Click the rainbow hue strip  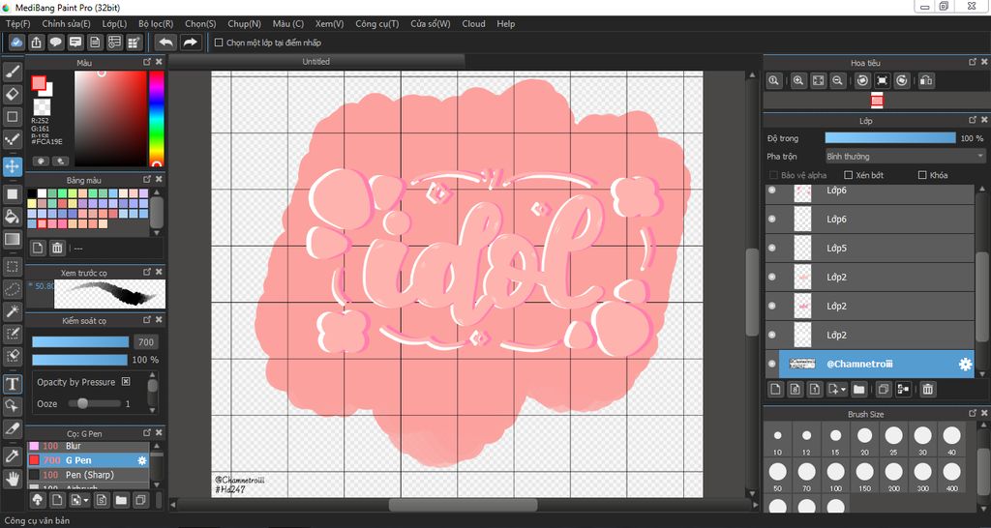[156, 119]
